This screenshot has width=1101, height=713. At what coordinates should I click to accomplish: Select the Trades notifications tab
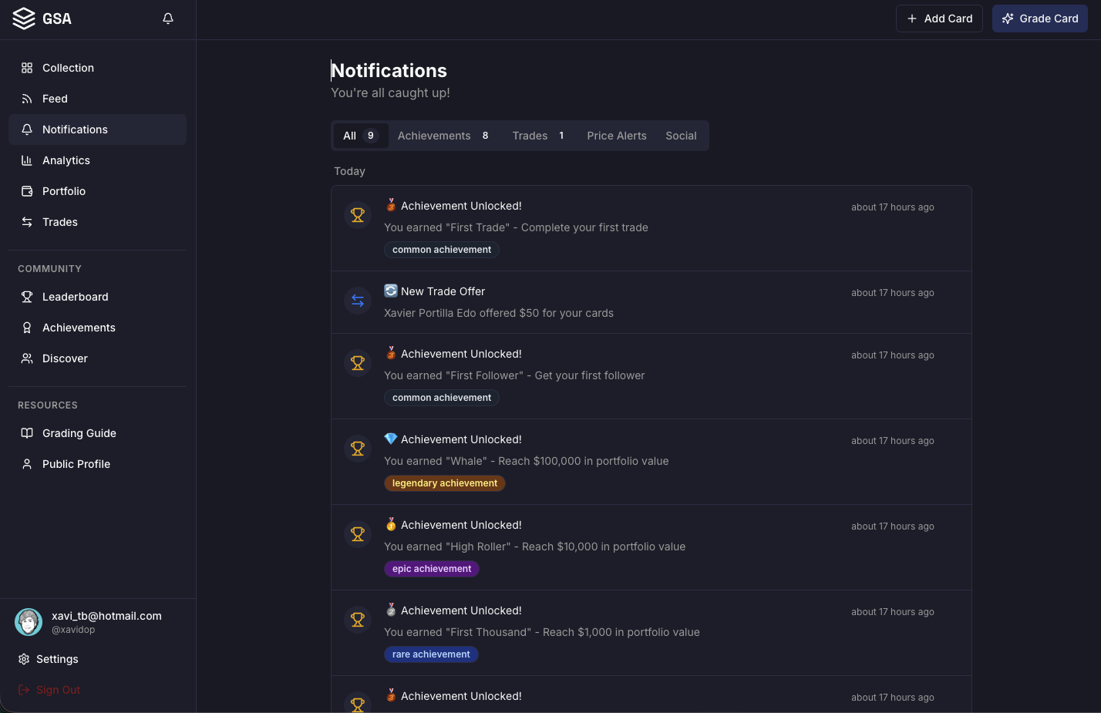click(x=537, y=136)
